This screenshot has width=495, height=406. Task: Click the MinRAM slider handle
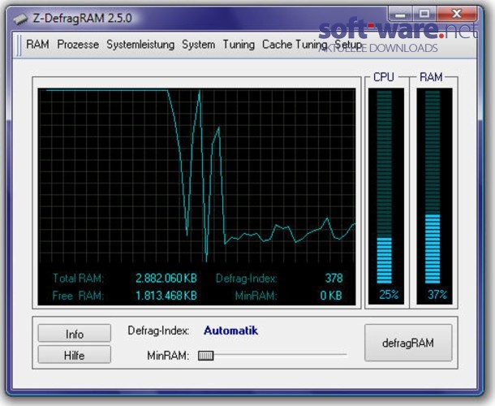pyautogui.click(x=206, y=356)
